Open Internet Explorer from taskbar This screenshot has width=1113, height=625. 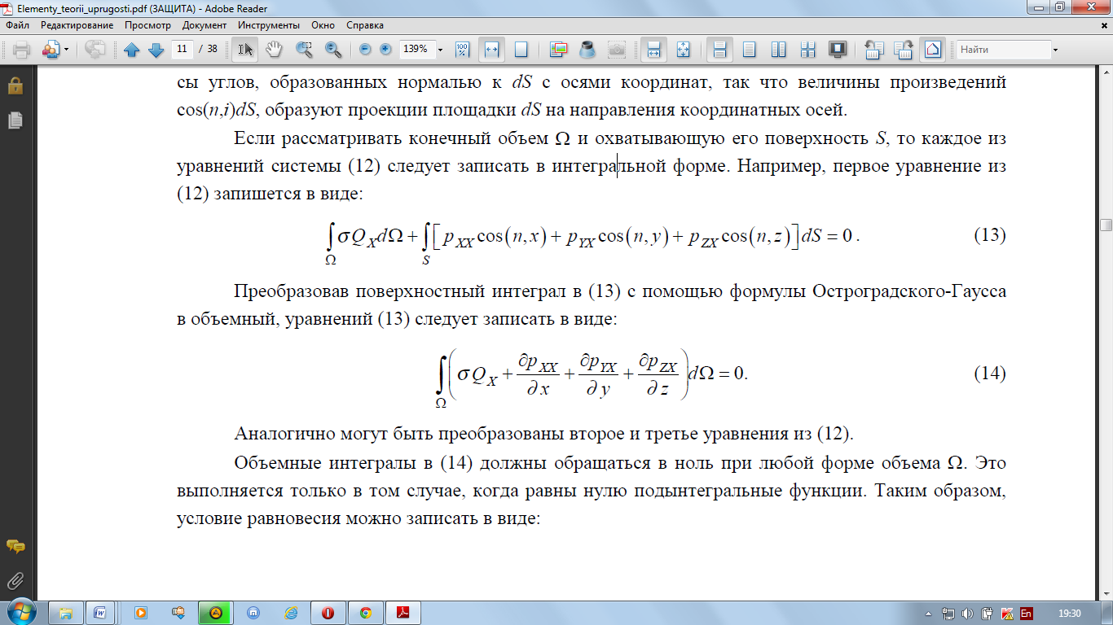[x=290, y=612]
